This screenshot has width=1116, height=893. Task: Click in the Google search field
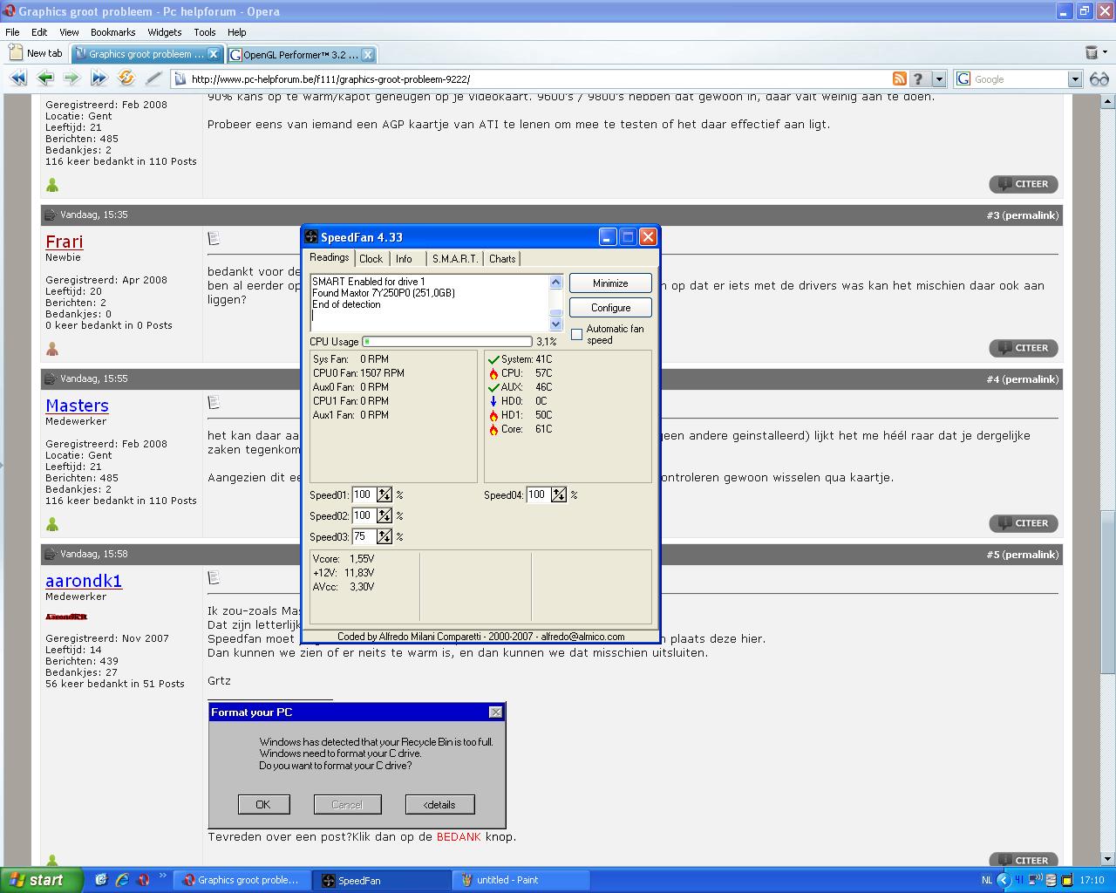coord(1020,78)
